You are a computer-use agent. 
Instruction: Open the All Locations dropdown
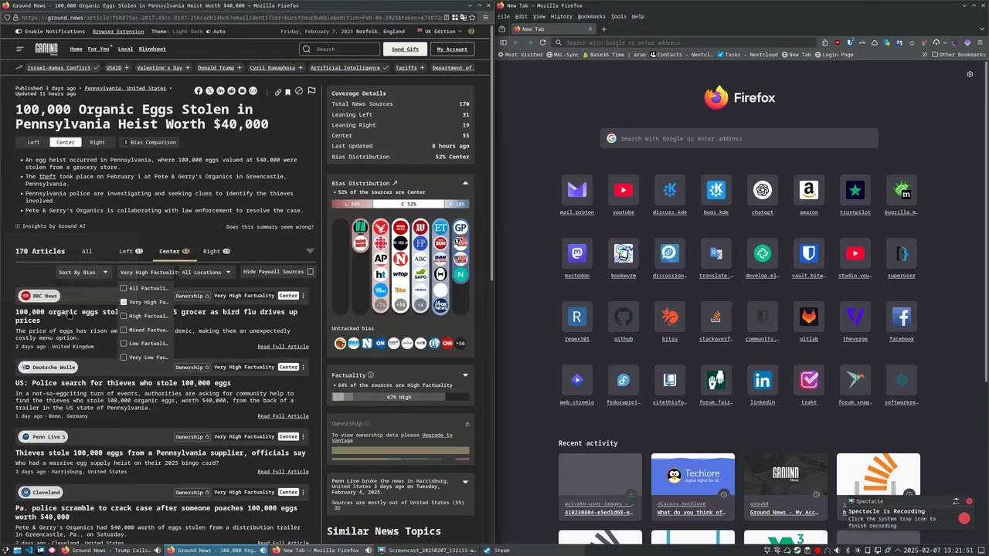[206, 272]
